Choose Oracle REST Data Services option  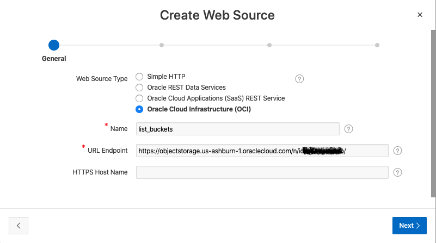pos(139,88)
